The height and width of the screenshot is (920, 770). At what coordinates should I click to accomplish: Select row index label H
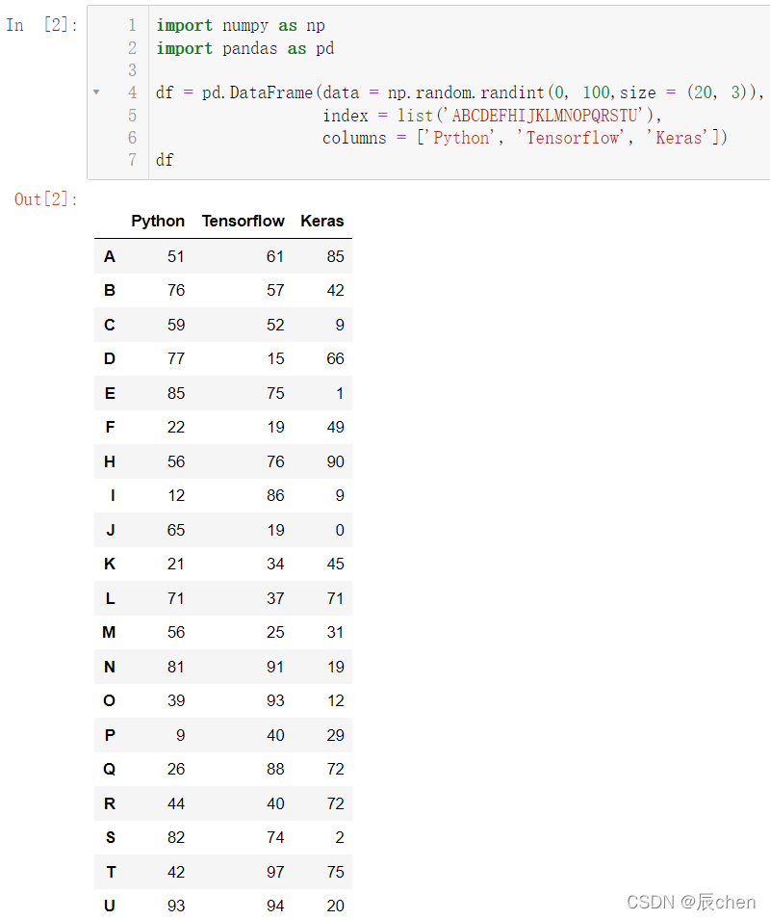[110, 461]
